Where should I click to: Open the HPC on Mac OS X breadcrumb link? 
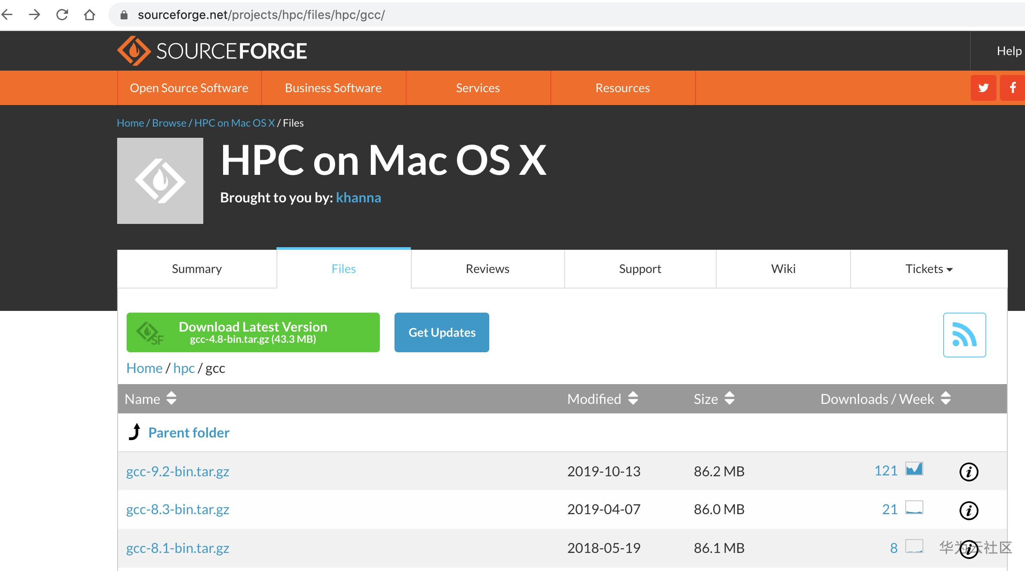coord(235,123)
